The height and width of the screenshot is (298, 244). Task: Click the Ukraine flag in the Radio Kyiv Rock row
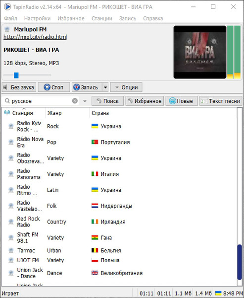[95, 126]
